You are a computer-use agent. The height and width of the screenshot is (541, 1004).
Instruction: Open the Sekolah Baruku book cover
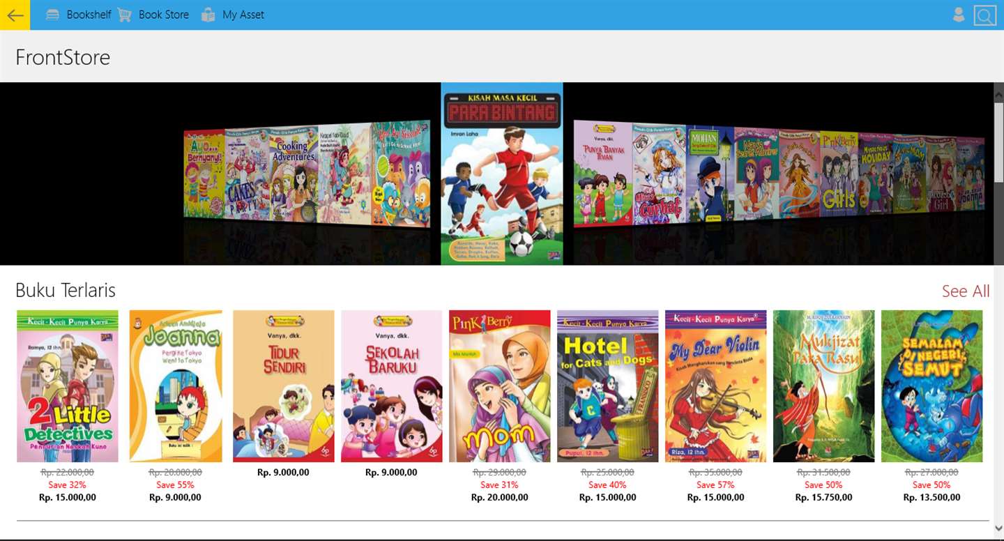pos(392,386)
